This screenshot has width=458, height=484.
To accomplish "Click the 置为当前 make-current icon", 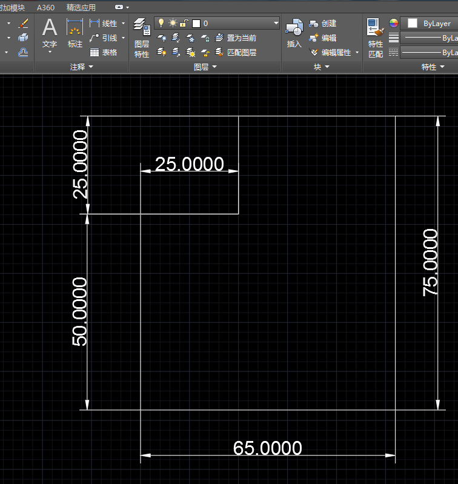I will tap(219, 38).
